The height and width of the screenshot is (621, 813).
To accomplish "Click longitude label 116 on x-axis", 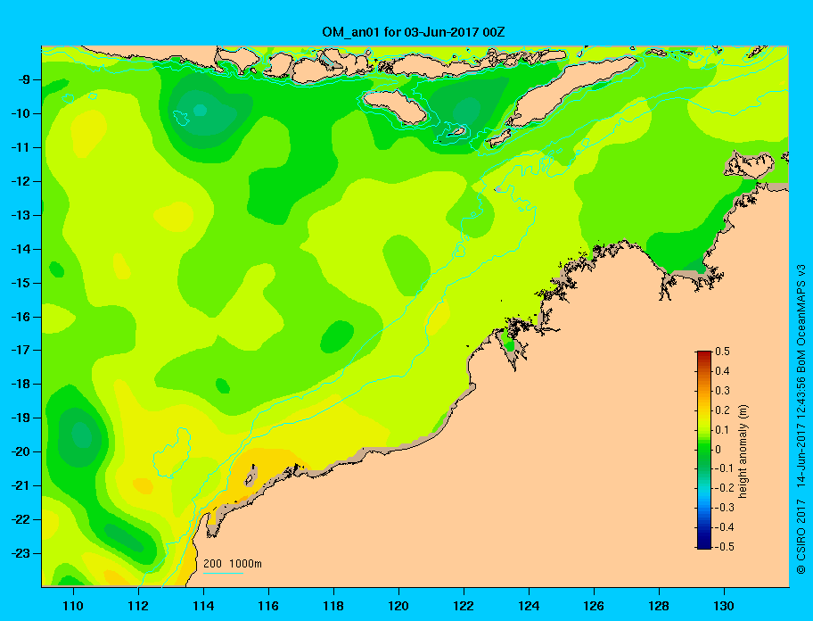I will pos(268,606).
